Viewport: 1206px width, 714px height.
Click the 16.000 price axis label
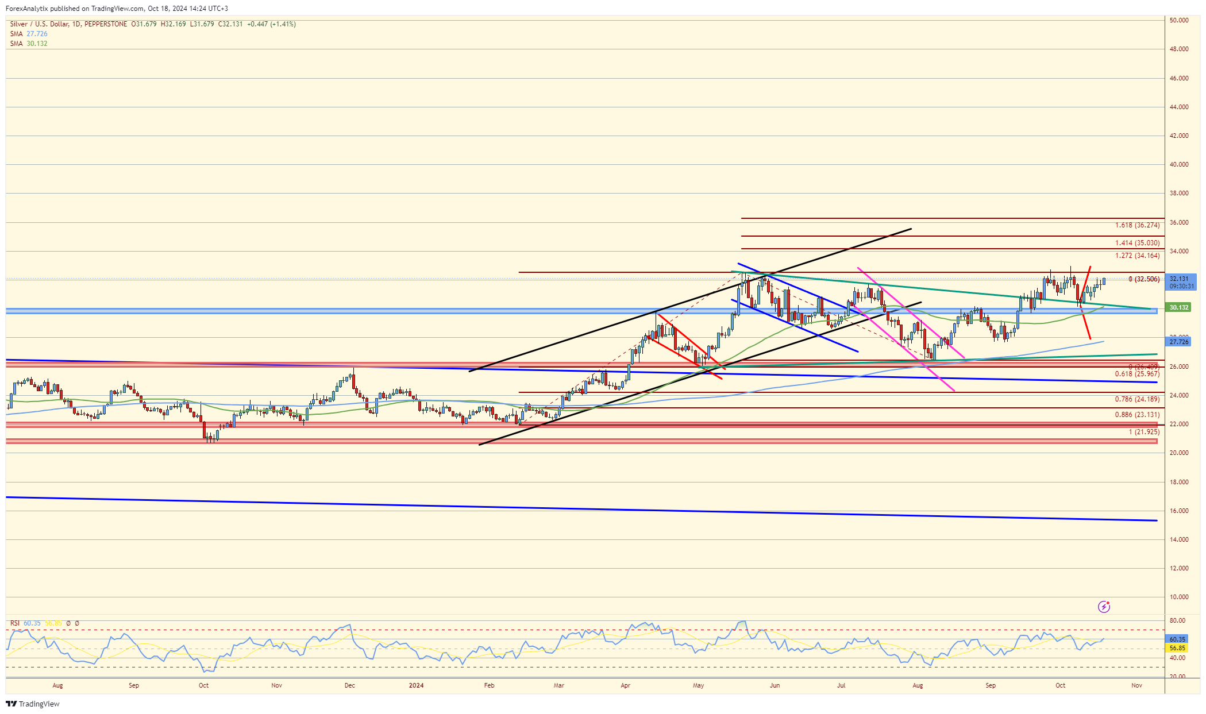1179,511
